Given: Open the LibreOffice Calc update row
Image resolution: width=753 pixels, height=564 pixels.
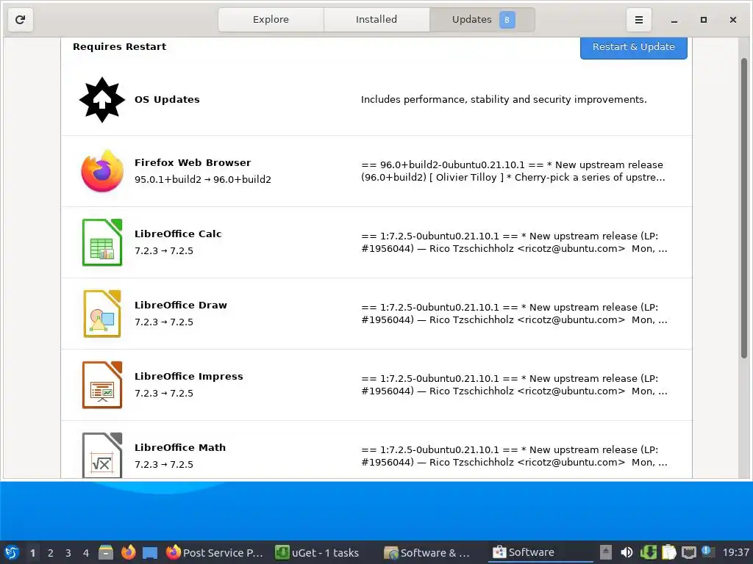Looking at the screenshot, I should (376, 242).
